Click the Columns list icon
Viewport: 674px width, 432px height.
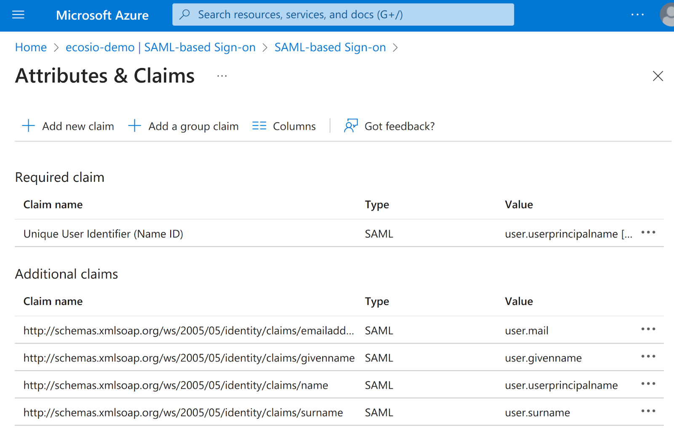pos(259,126)
